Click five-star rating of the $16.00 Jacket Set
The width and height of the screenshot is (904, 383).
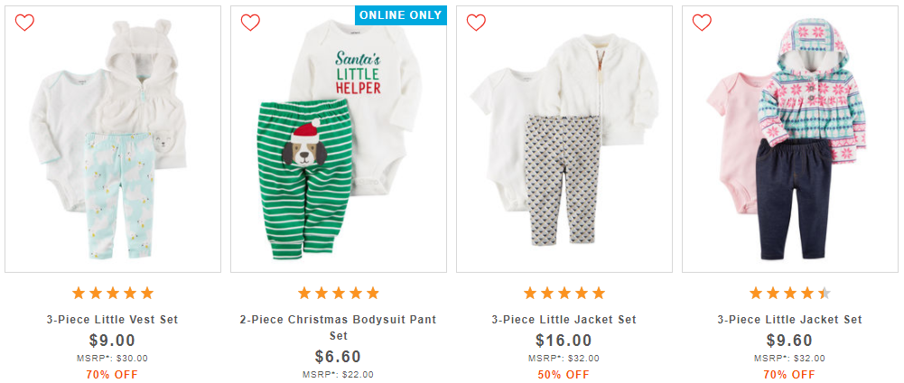click(564, 293)
